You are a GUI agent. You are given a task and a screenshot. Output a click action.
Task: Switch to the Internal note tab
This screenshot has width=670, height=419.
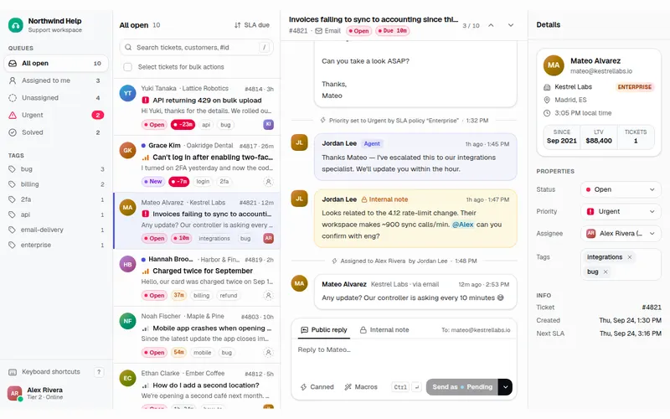pyautogui.click(x=384, y=330)
